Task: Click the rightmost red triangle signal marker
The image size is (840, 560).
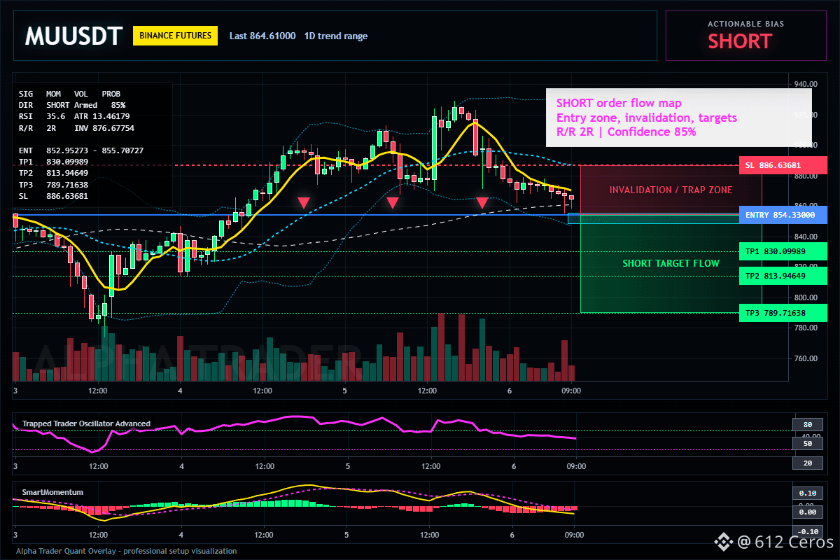Action: [x=482, y=203]
